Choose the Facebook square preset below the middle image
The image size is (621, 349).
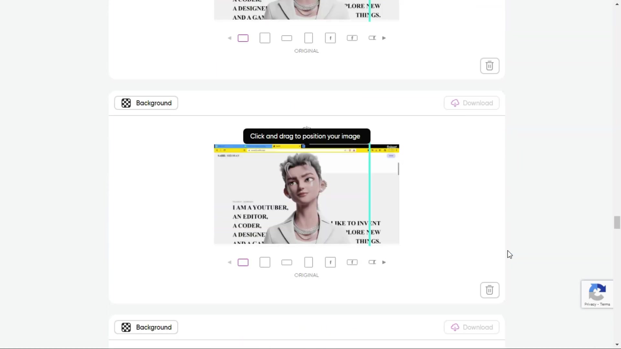tap(330, 262)
